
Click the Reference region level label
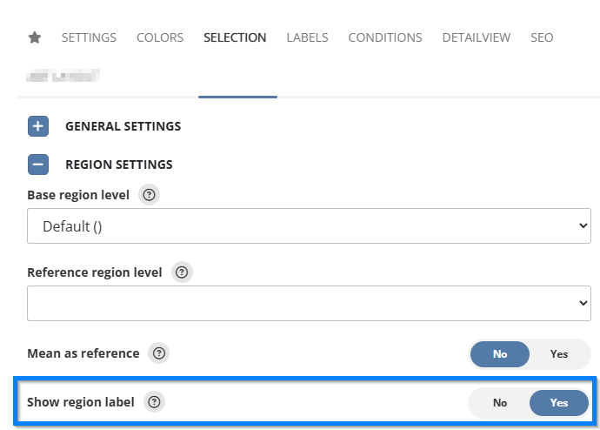[x=95, y=272]
